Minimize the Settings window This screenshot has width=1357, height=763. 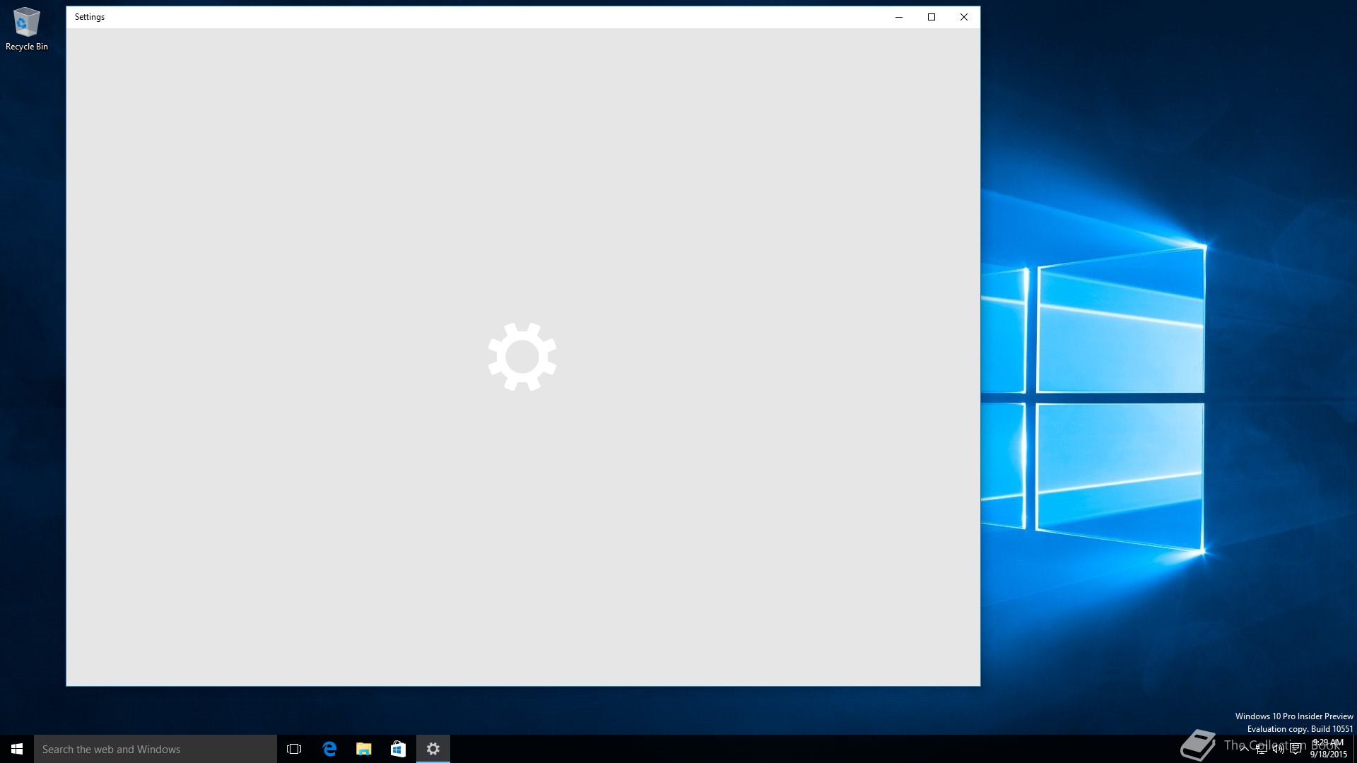click(x=899, y=17)
